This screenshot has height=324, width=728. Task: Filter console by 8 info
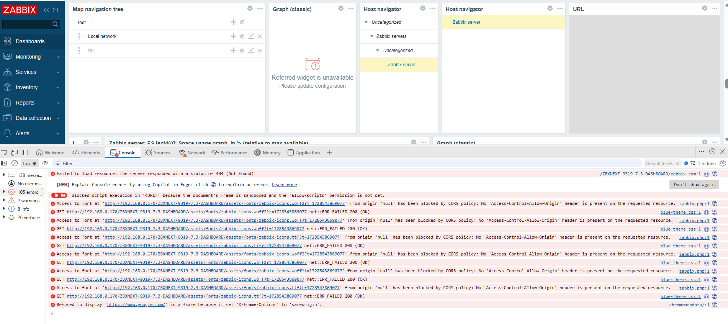point(23,209)
